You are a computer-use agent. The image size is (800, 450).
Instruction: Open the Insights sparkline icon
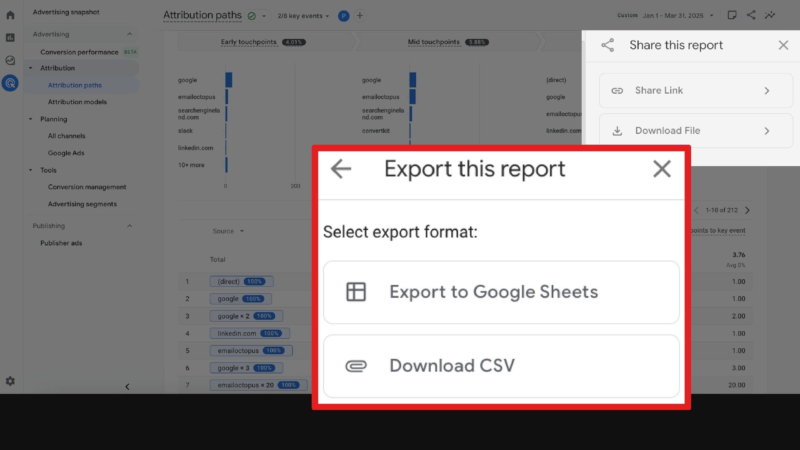(770, 15)
